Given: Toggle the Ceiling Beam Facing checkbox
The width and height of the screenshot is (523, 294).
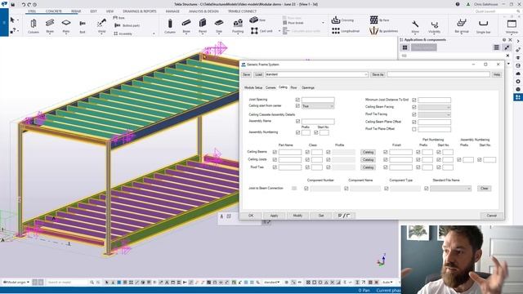Looking at the screenshot, I should [414, 107].
